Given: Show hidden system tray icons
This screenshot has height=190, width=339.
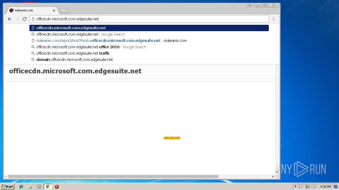Looking at the screenshot, I should click(x=295, y=187).
